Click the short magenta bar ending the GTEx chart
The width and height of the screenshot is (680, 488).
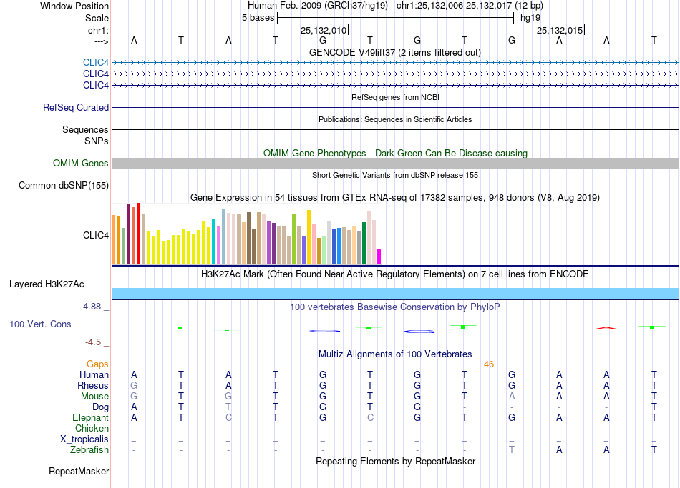coord(379,257)
